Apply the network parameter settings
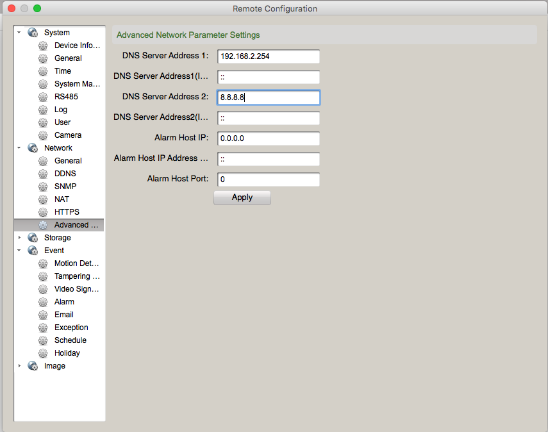Viewport: 548px width, 432px height. [242, 198]
